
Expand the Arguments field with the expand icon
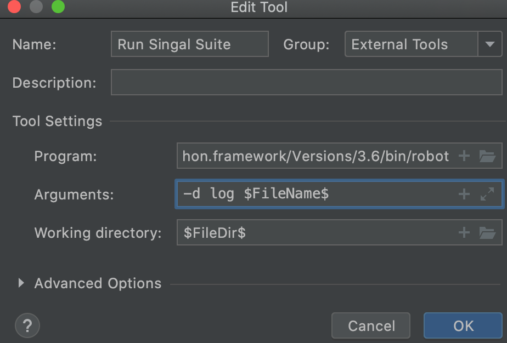487,194
